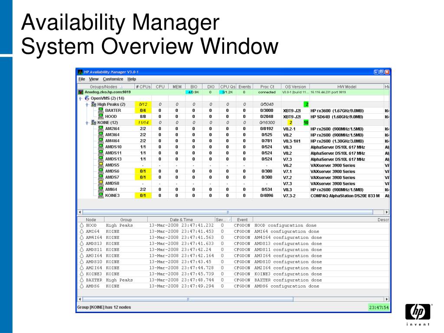Image resolution: width=444 pixels, height=333 pixels.
Task: Select the AMDS7 node icon
Action: 101,177
